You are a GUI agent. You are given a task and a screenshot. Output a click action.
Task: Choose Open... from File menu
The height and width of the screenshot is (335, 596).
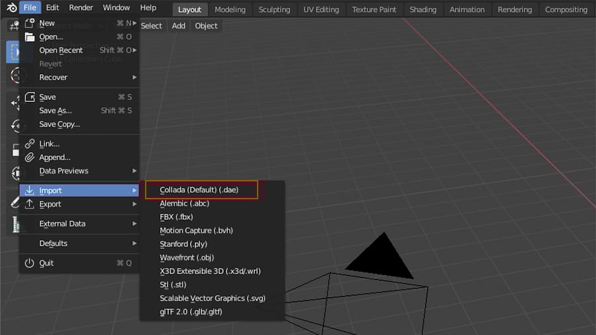(x=79, y=37)
